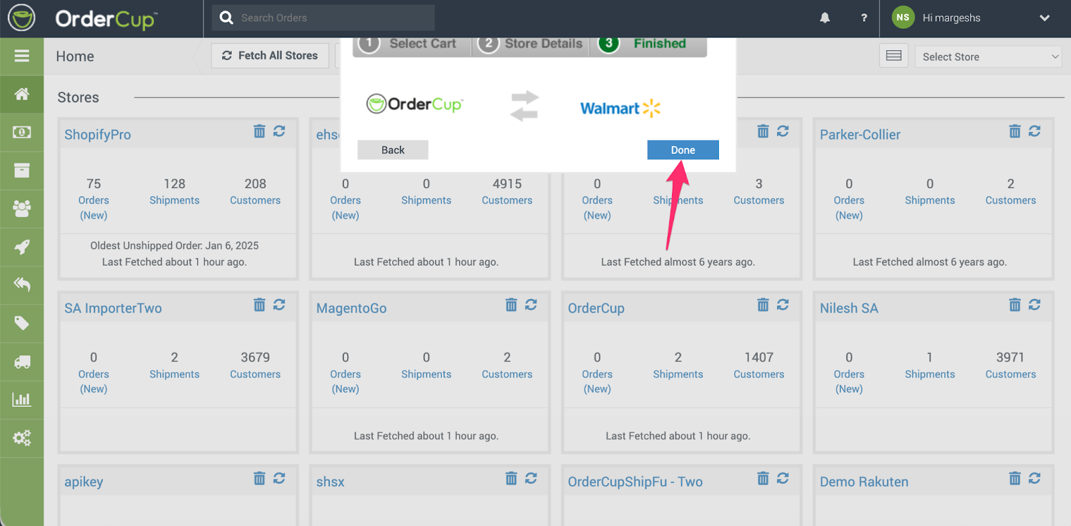This screenshot has width=1071, height=526.
Task: Refresh the shsx store
Action: click(x=531, y=478)
